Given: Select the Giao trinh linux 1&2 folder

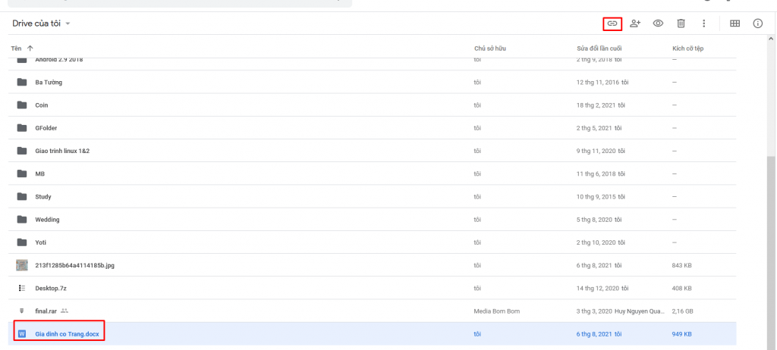Looking at the screenshot, I should (x=62, y=151).
